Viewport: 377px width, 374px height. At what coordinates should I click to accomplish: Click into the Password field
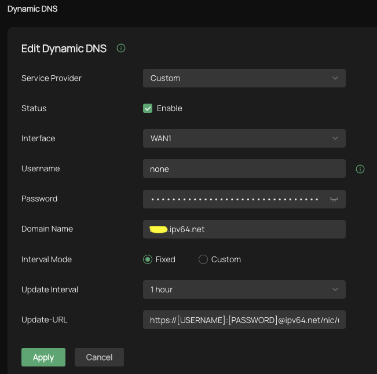click(235, 199)
